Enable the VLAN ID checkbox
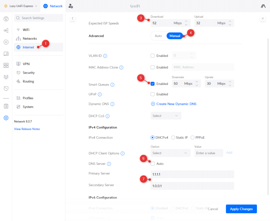The width and height of the screenshot is (270, 221). click(153, 55)
